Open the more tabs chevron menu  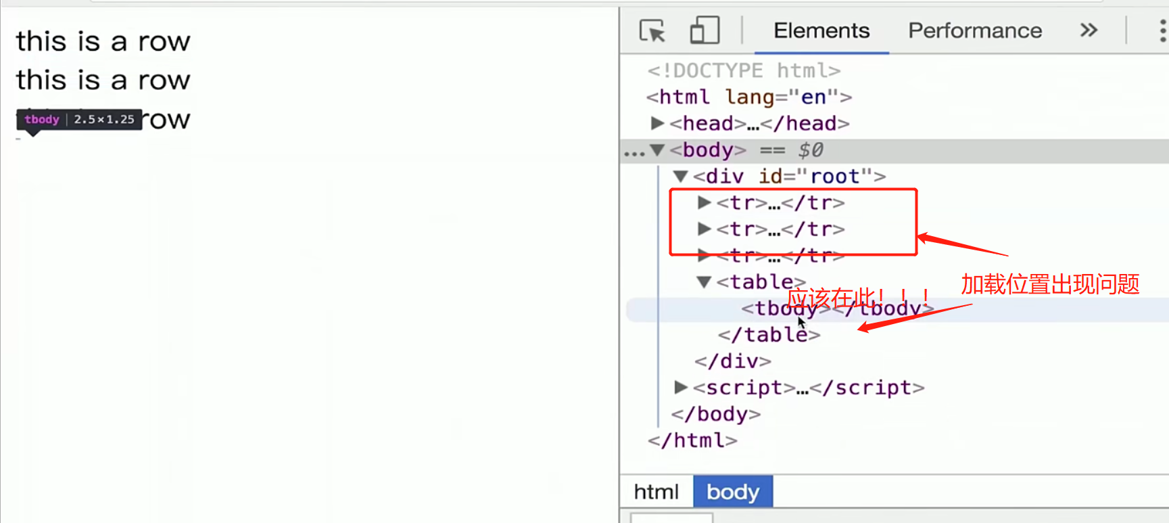1089,30
